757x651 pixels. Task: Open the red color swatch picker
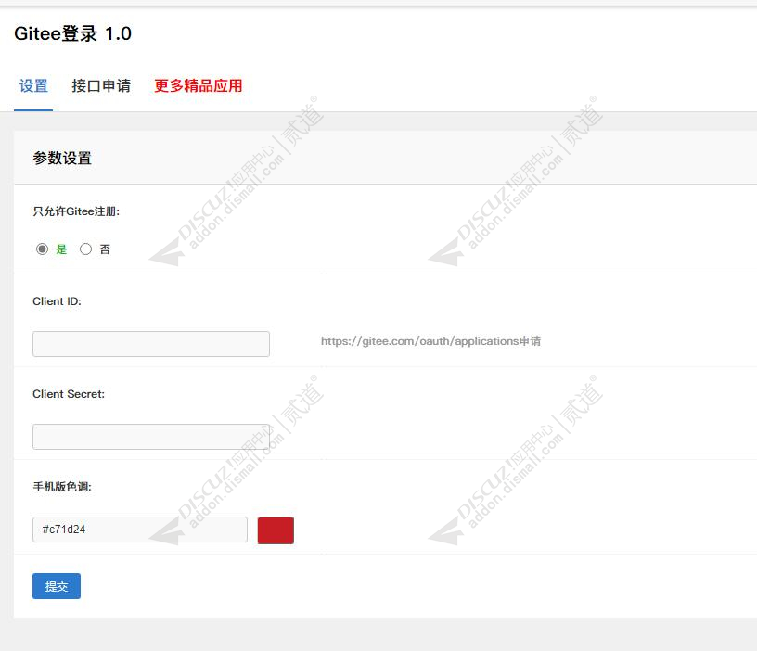click(x=276, y=530)
